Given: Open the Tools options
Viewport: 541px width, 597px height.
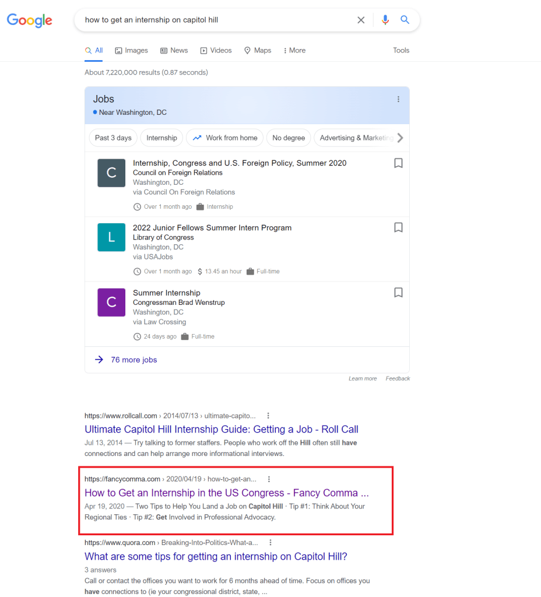Looking at the screenshot, I should [x=401, y=50].
